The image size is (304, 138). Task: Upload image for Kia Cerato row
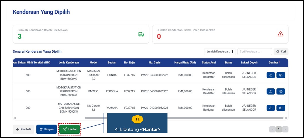click(x=271, y=108)
